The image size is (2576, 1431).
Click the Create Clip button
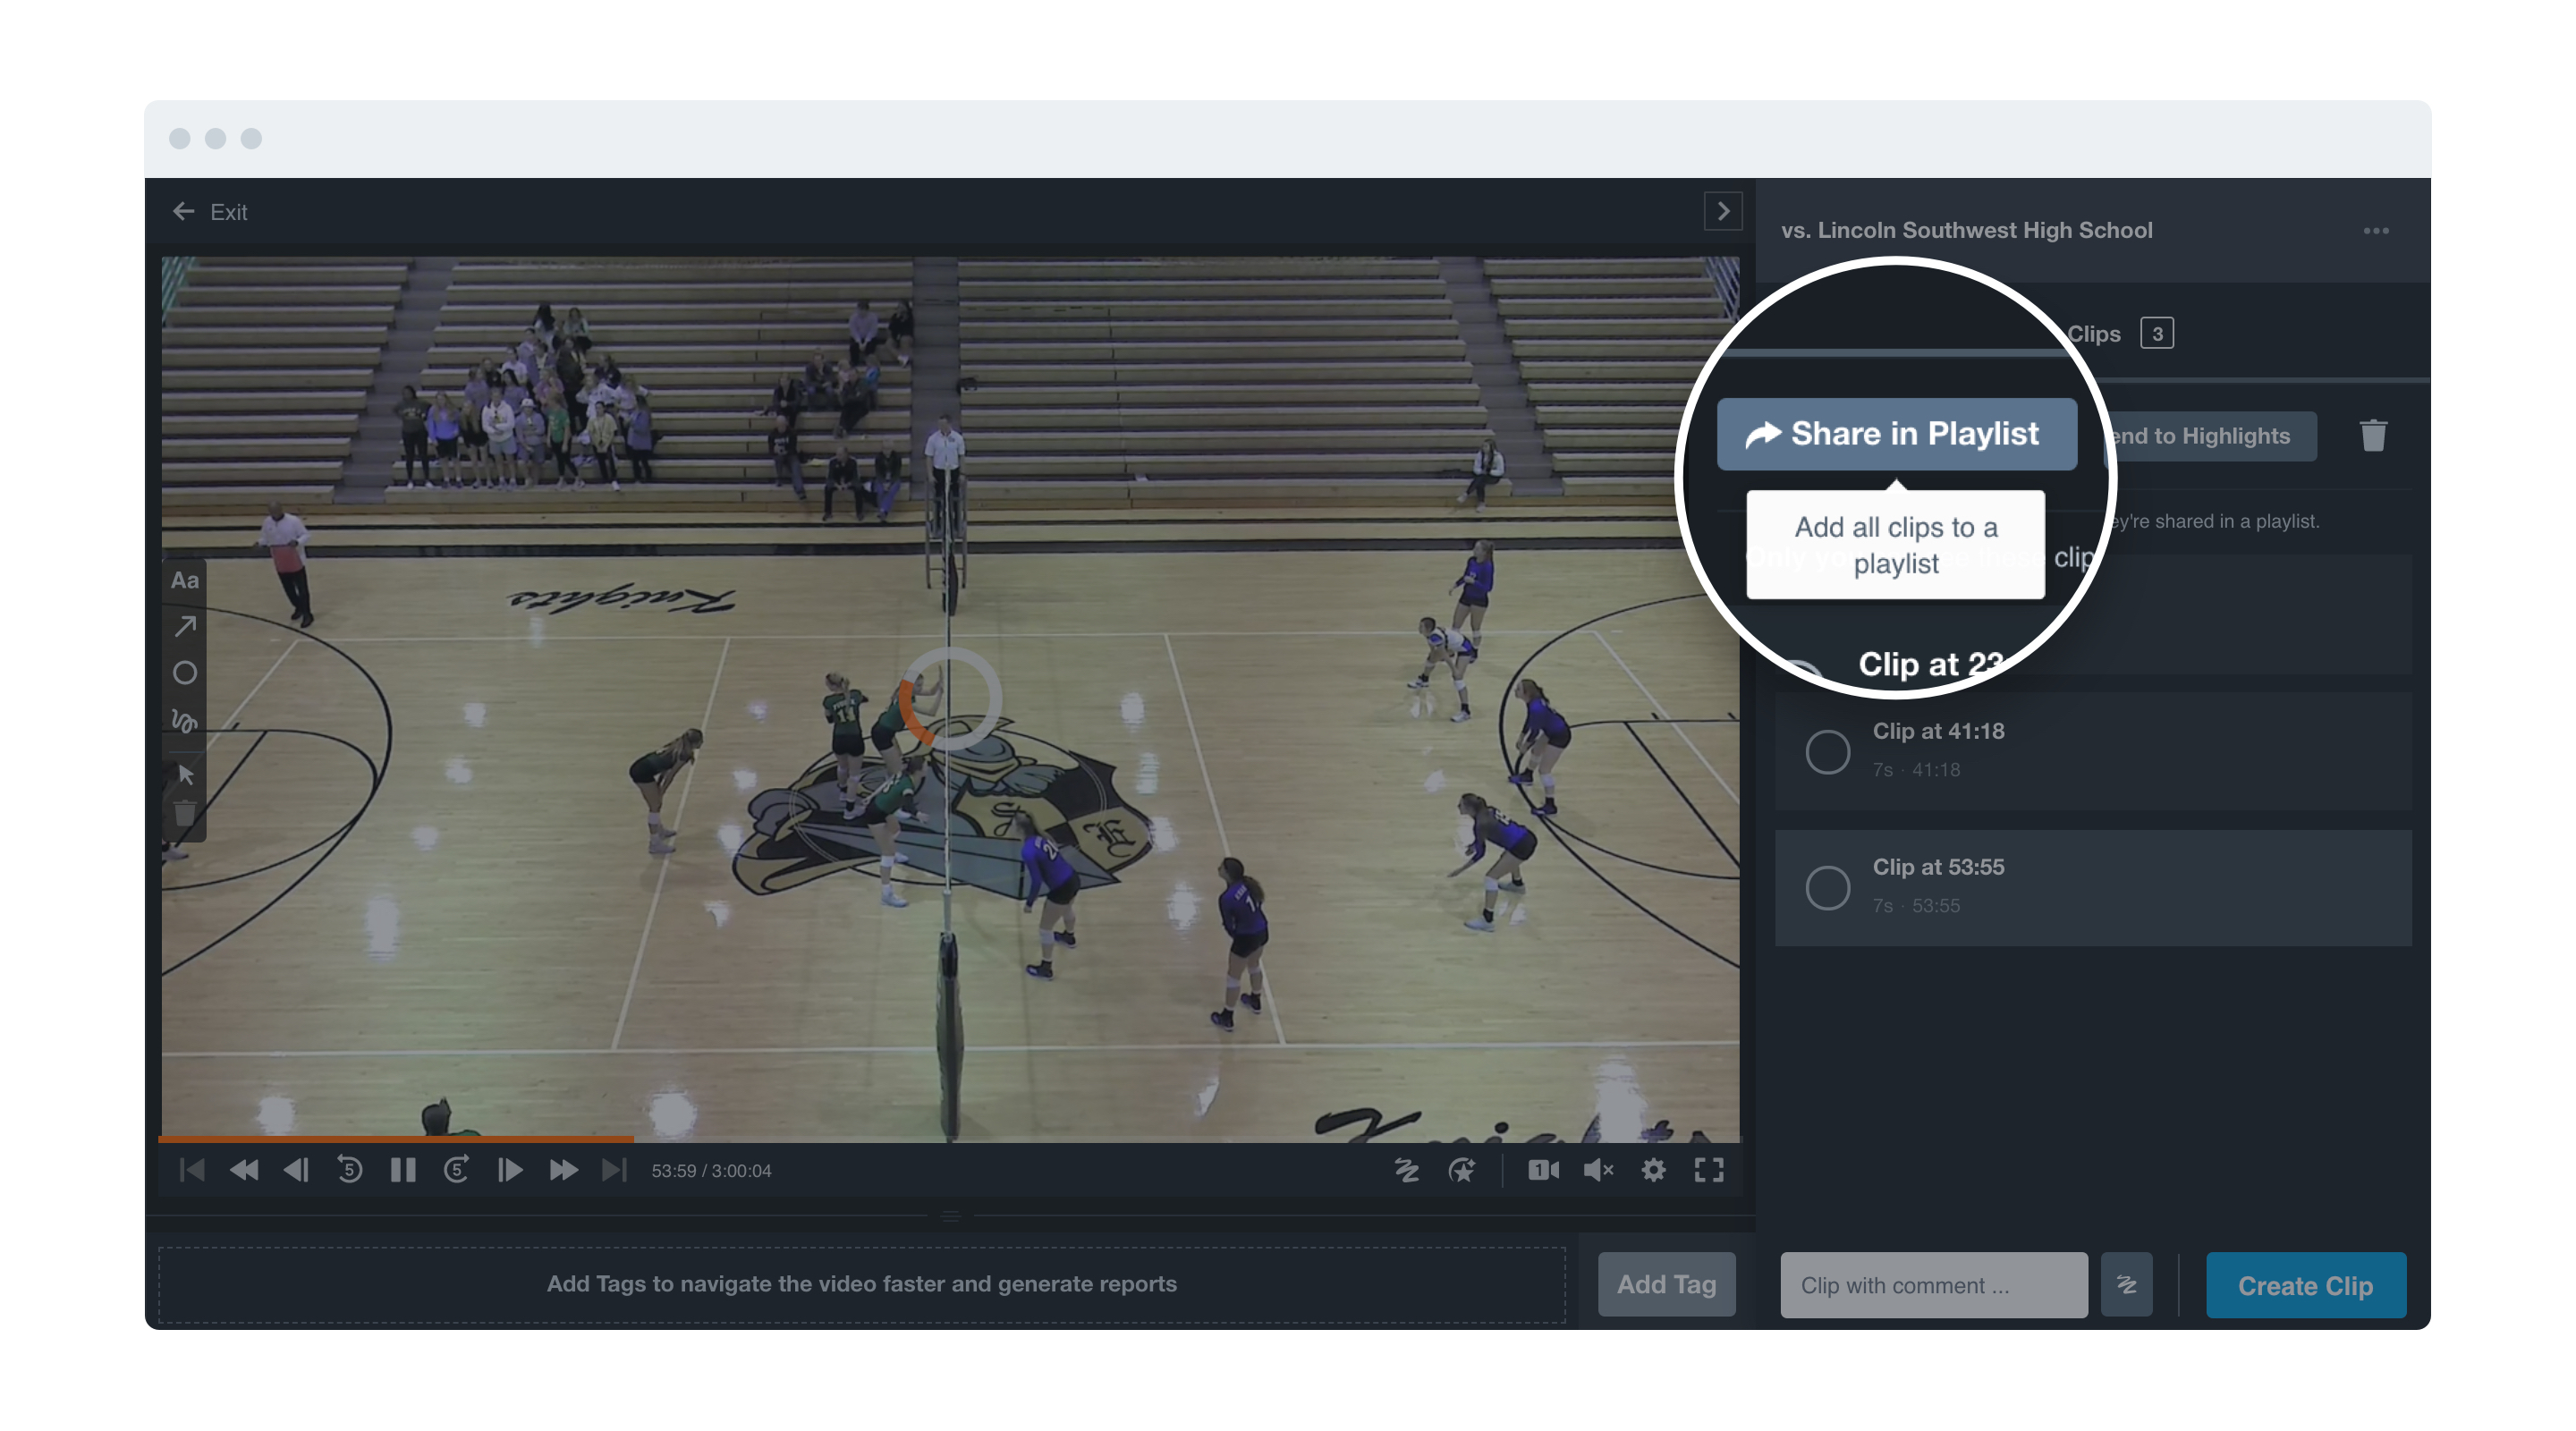pos(2305,1285)
